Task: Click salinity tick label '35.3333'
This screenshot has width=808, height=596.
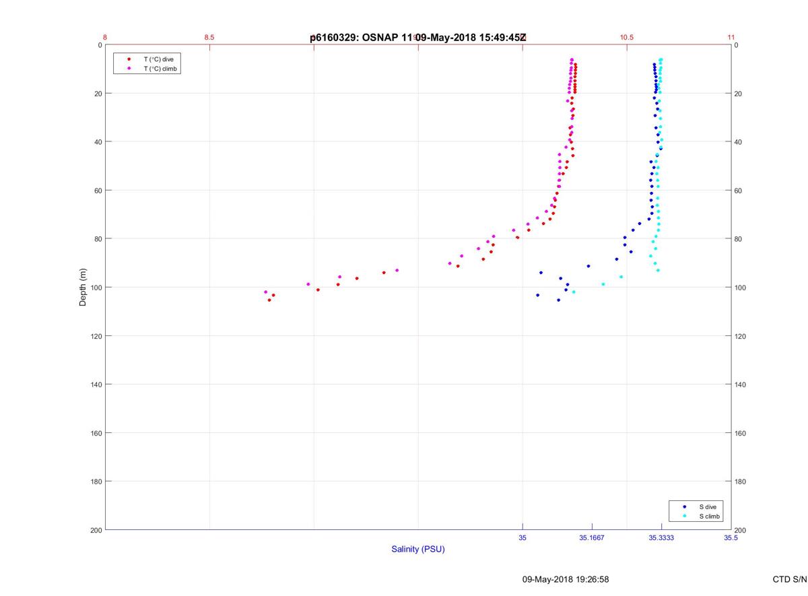Action: click(x=661, y=538)
